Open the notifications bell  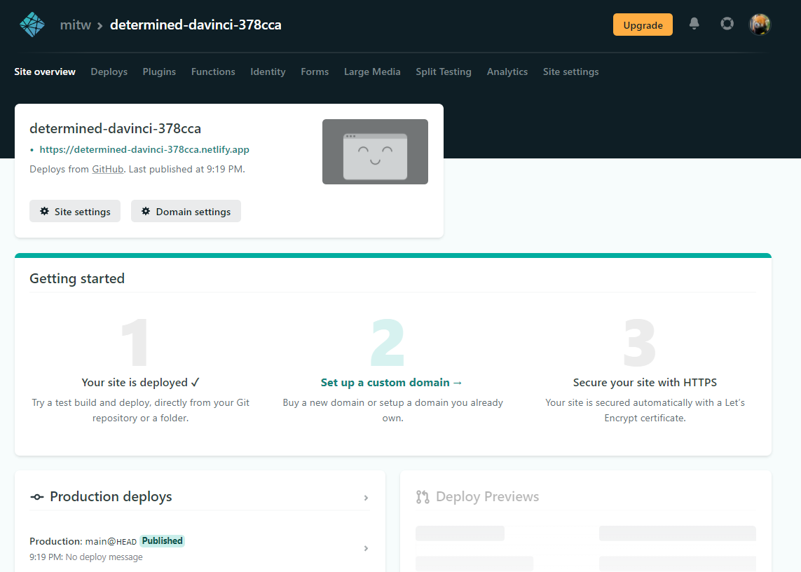pyautogui.click(x=694, y=24)
